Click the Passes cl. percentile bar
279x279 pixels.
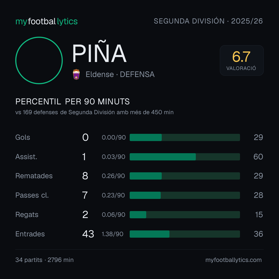tap(185, 195)
